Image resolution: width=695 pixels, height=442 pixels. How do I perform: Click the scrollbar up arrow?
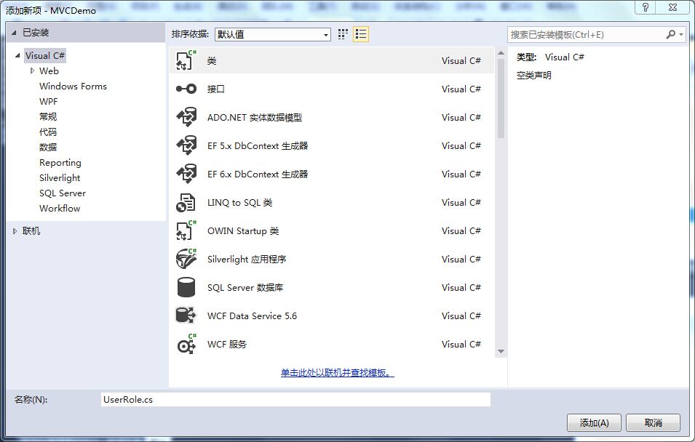pos(501,53)
